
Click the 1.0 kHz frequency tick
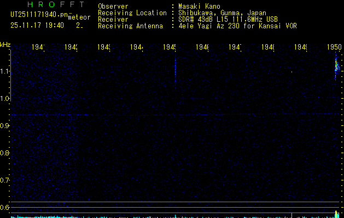pos(5,98)
